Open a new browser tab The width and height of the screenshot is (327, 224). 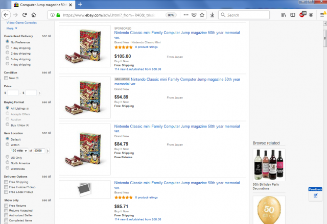[80, 4]
